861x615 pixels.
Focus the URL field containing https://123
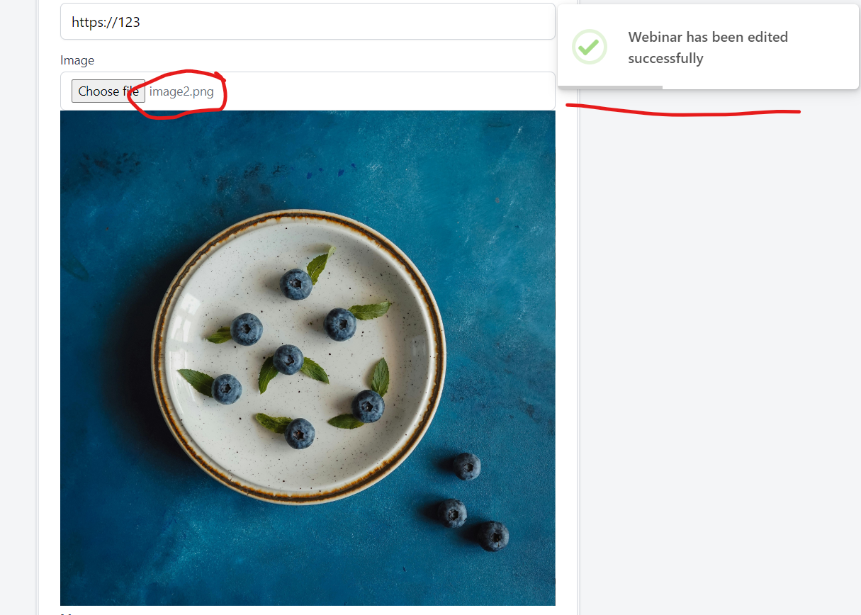click(308, 21)
